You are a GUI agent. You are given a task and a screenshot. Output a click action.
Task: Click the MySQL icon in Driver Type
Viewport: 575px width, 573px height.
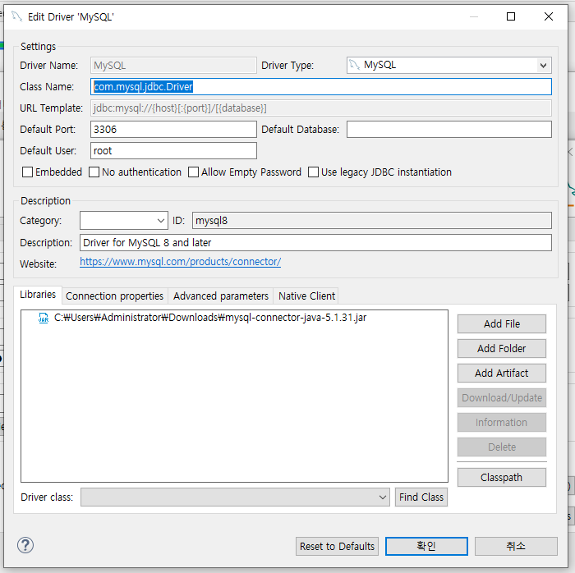pos(354,65)
